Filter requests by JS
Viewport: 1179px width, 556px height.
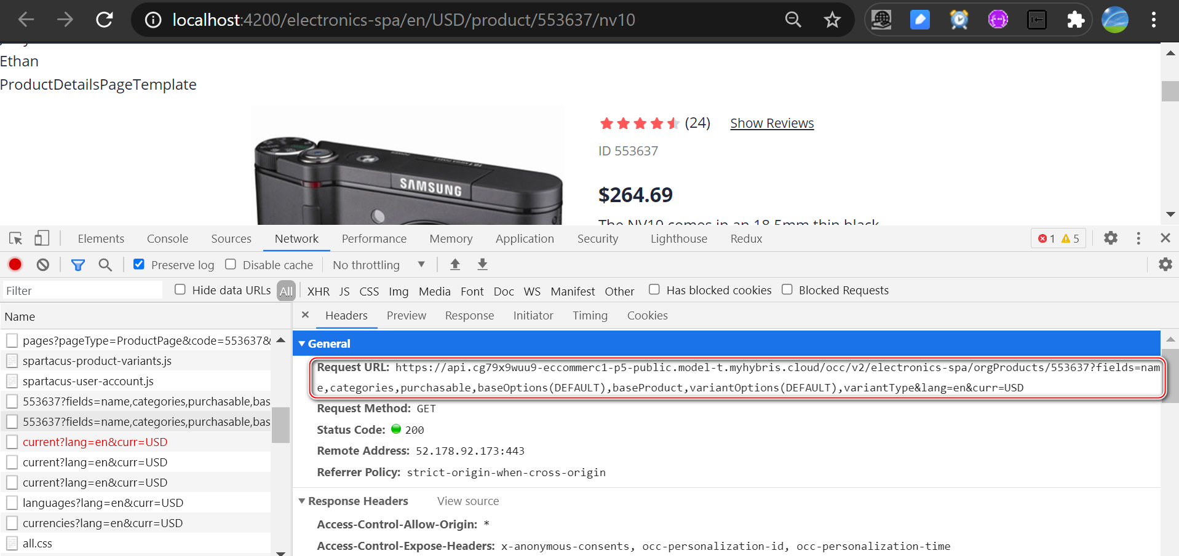(x=344, y=291)
